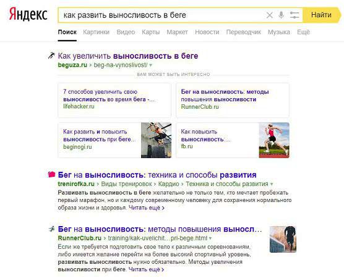Click the beguza.ru runner favicon
This screenshot has width=344, height=278.
(51, 56)
